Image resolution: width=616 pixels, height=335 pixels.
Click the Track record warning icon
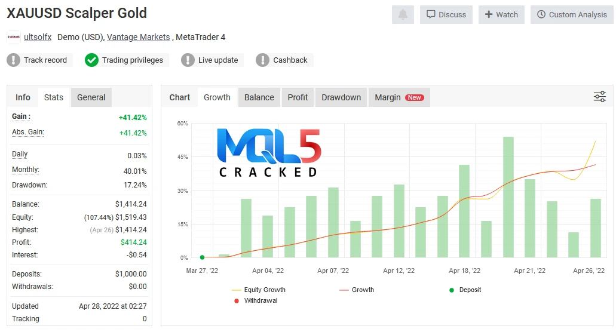tap(13, 60)
